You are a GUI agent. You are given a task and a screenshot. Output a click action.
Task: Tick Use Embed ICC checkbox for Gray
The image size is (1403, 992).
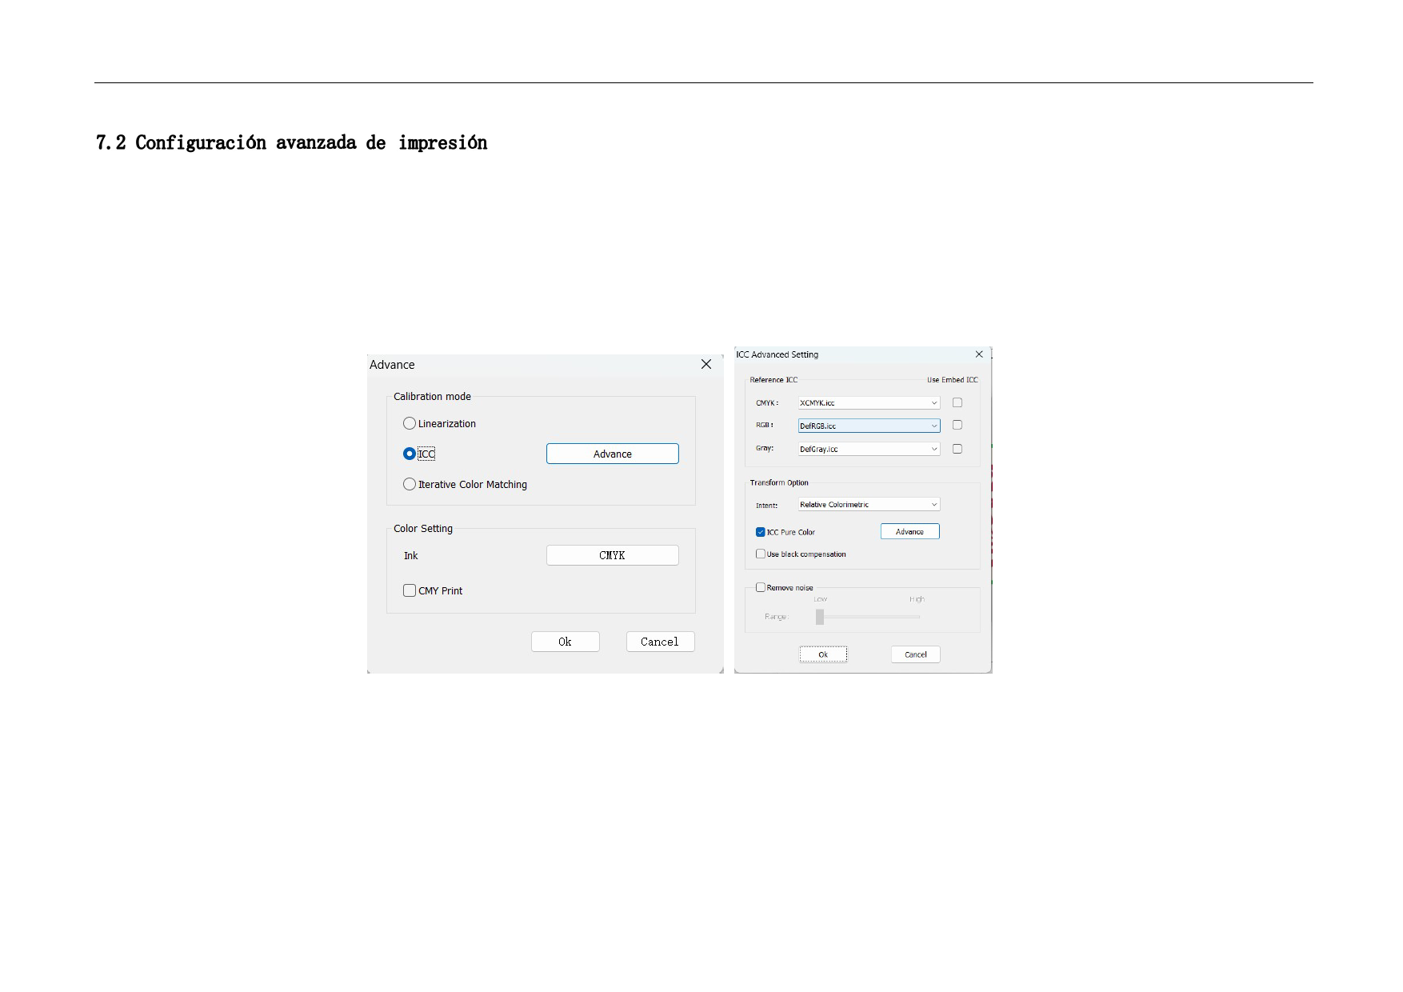coord(957,449)
